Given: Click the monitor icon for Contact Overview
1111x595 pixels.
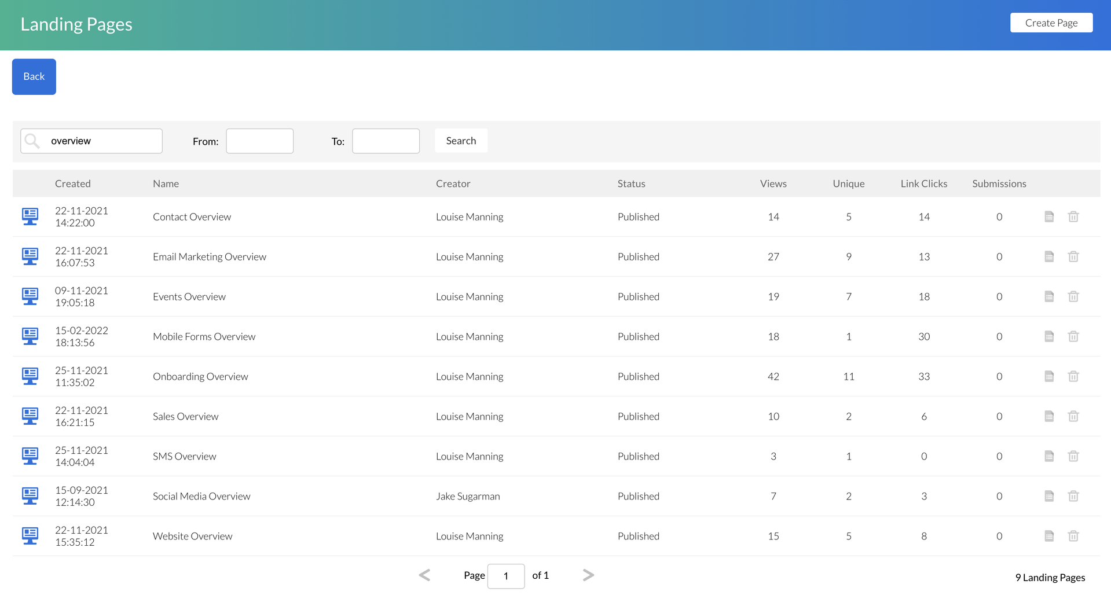Looking at the screenshot, I should [30, 216].
